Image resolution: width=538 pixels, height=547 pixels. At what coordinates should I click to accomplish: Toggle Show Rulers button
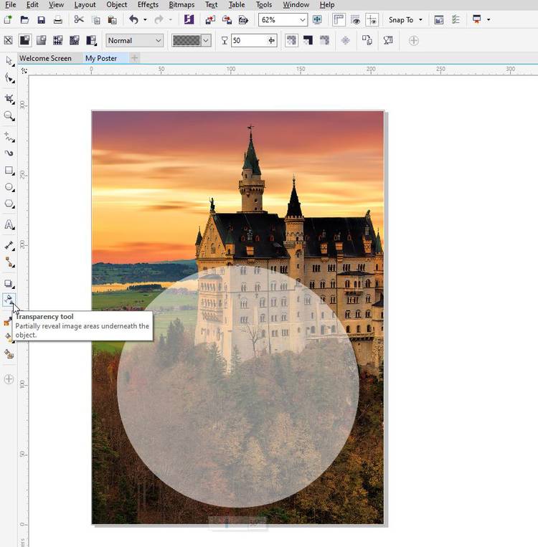pos(339,20)
